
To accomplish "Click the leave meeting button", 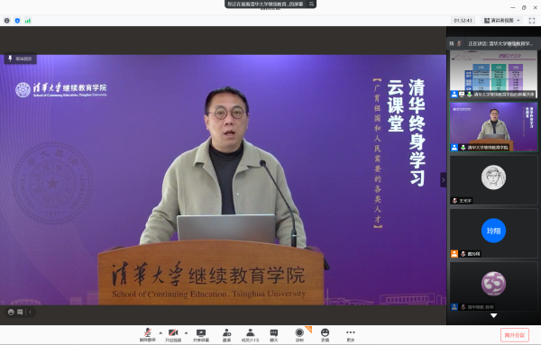I will coord(515,335).
